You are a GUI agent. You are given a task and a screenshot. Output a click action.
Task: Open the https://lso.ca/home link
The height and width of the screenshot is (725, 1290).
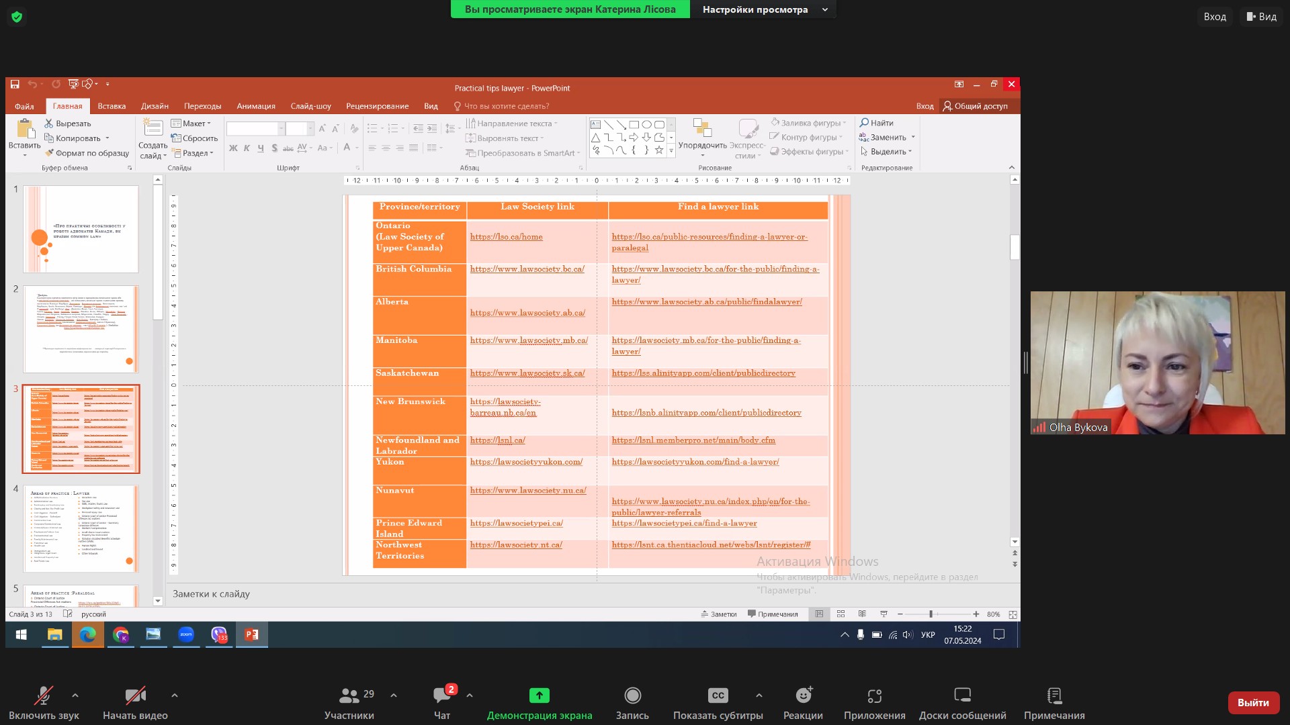click(x=506, y=237)
